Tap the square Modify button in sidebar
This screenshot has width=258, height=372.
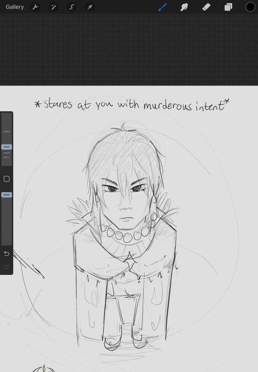[6, 179]
